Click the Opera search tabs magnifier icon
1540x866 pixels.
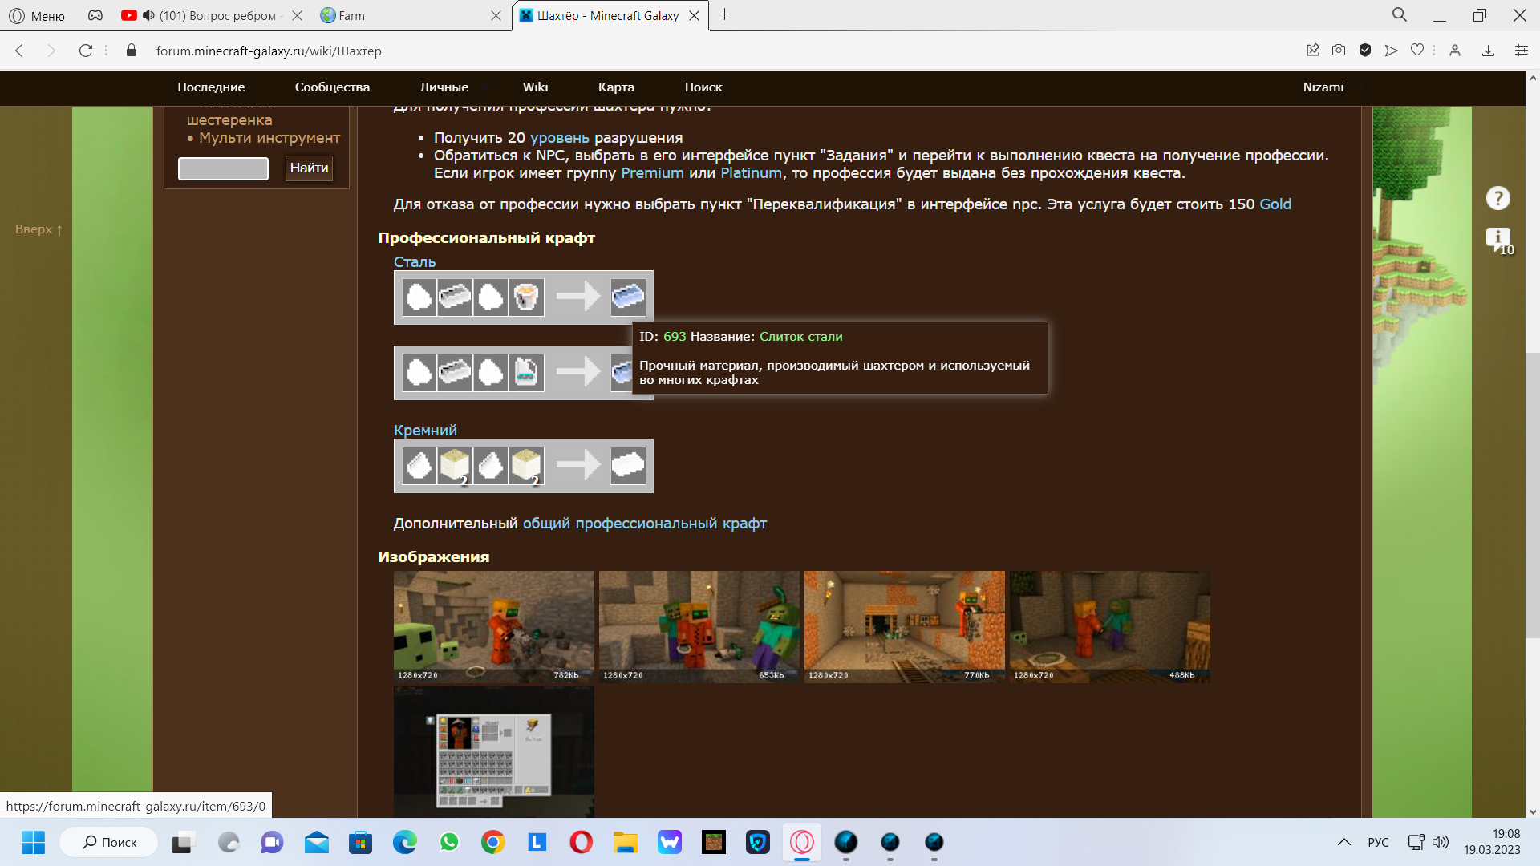coord(1400,15)
